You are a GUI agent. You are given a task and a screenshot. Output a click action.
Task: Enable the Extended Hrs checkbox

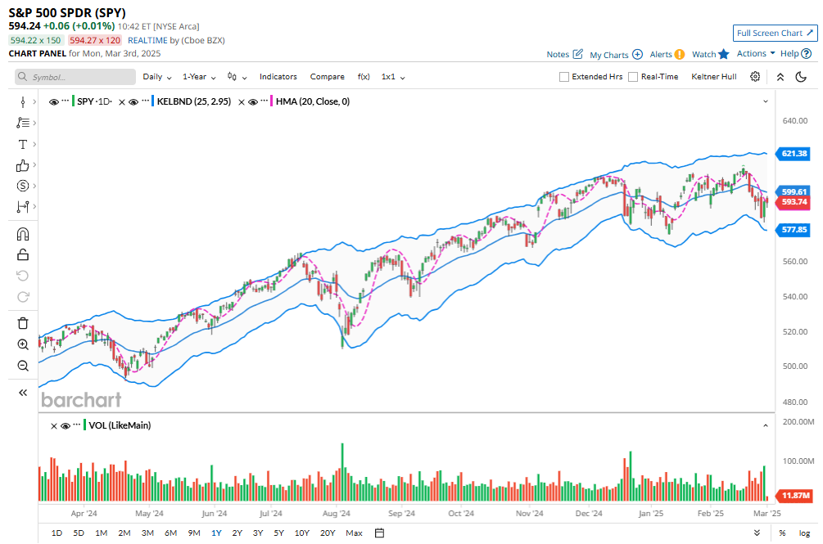pos(564,77)
